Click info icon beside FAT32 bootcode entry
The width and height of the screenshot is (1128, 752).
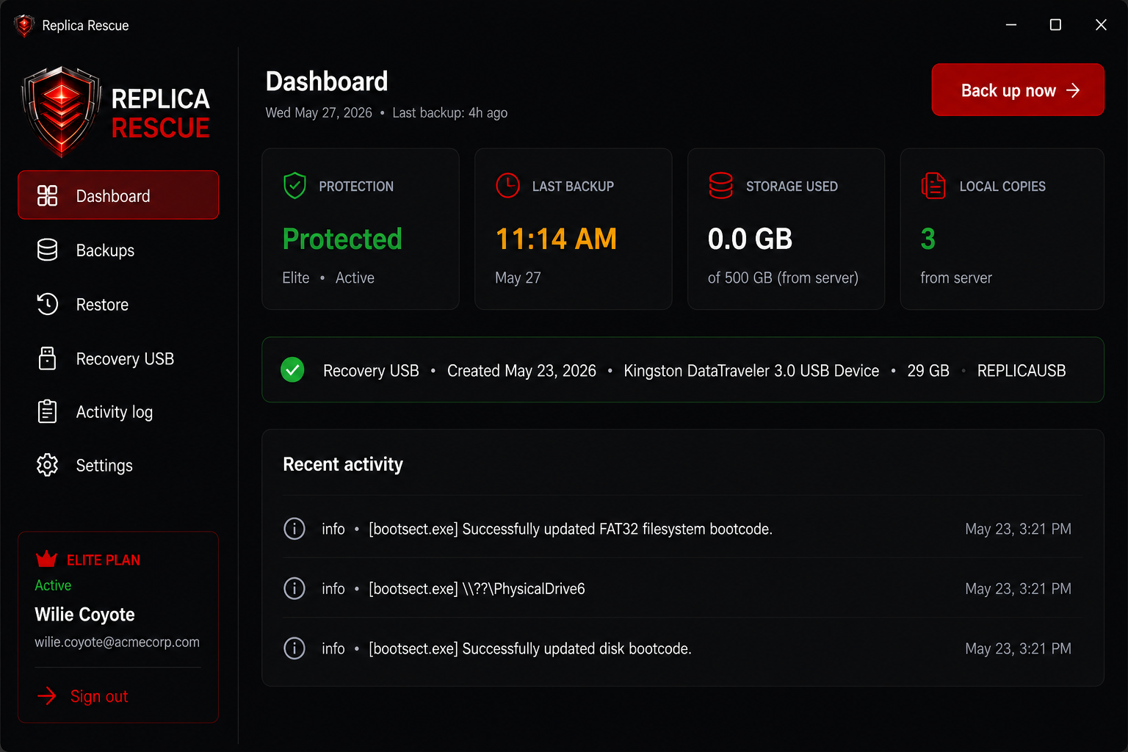point(294,529)
